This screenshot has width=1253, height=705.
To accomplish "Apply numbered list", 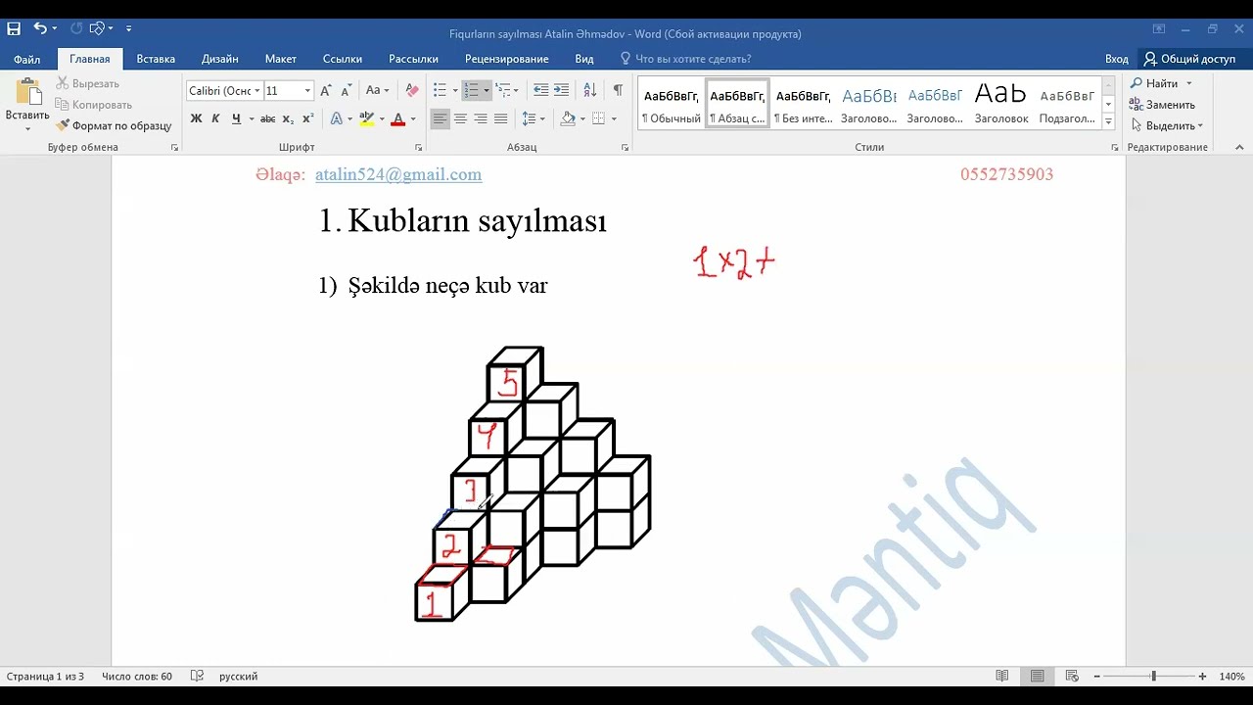I will (472, 90).
